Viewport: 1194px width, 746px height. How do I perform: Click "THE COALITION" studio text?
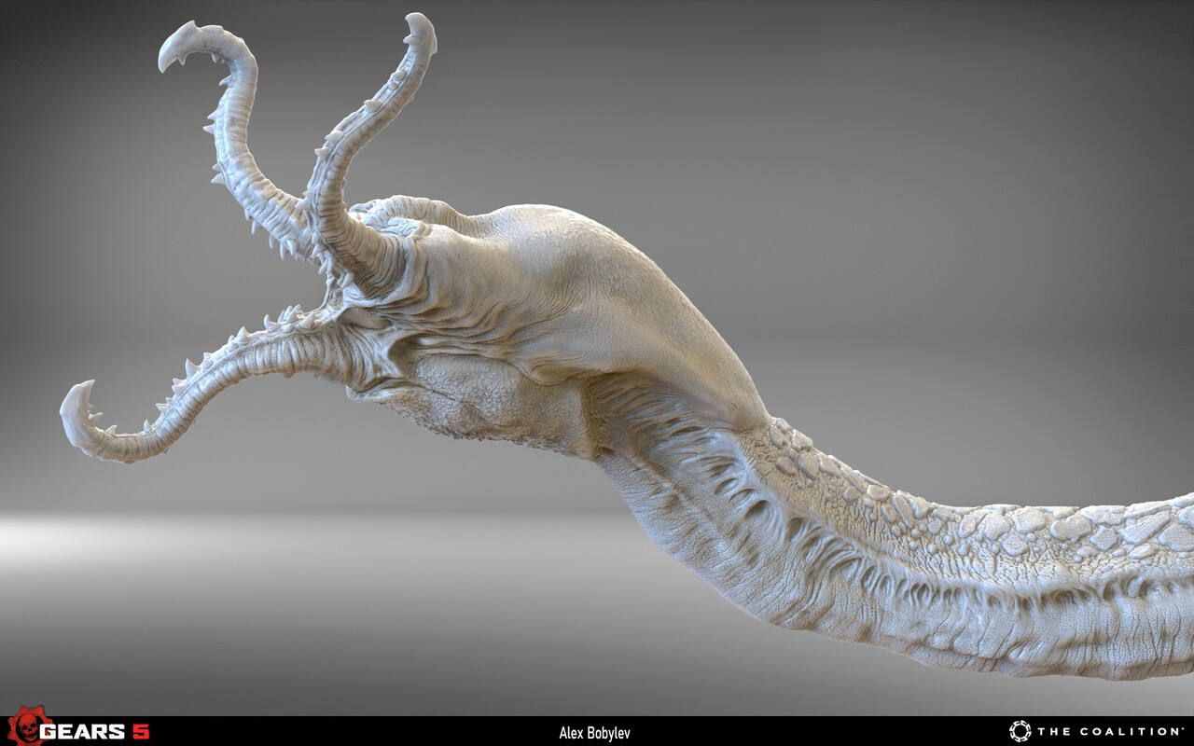pyautogui.click(x=1110, y=732)
